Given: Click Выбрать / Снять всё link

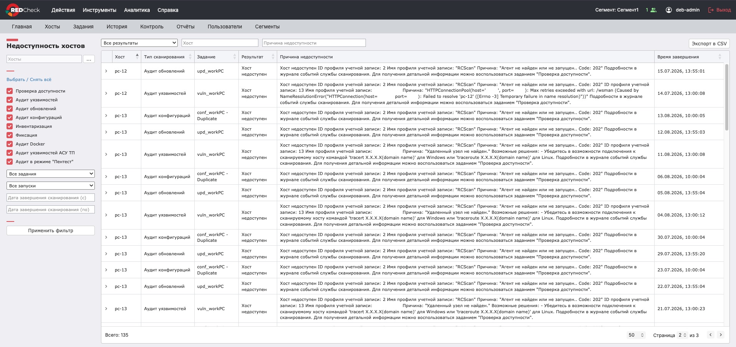Looking at the screenshot, I should (29, 79).
